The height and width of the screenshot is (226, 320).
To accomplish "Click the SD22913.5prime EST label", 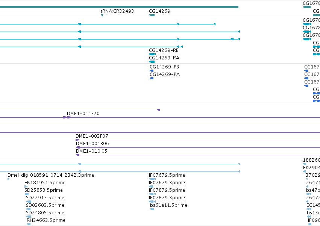I will point(45,198).
